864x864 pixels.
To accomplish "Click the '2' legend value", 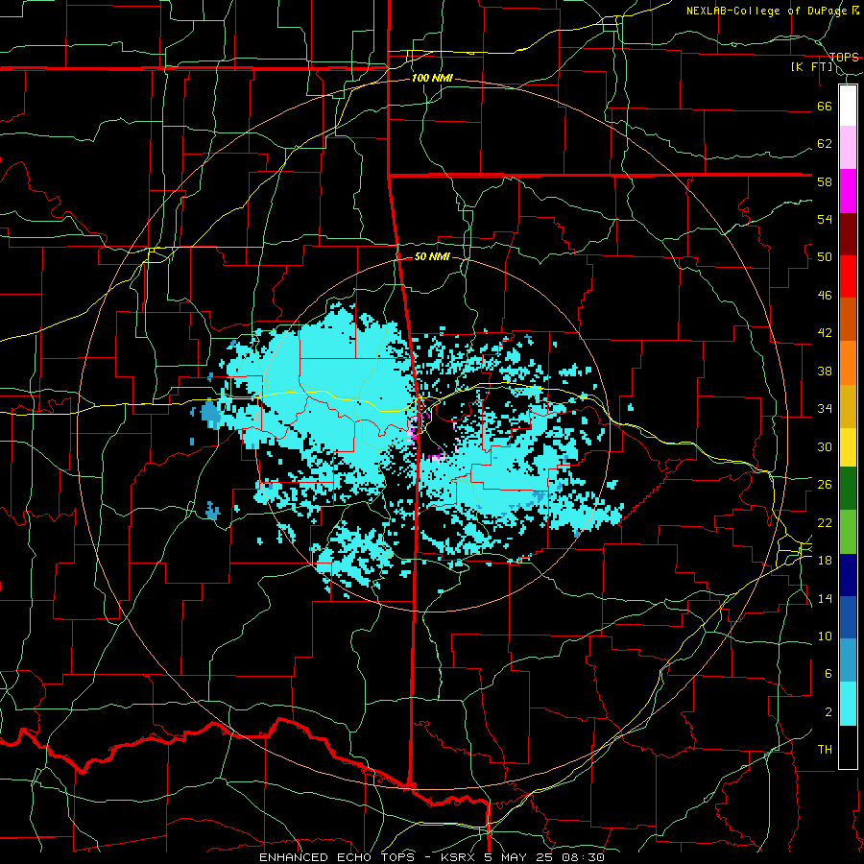I will (828, 712).
